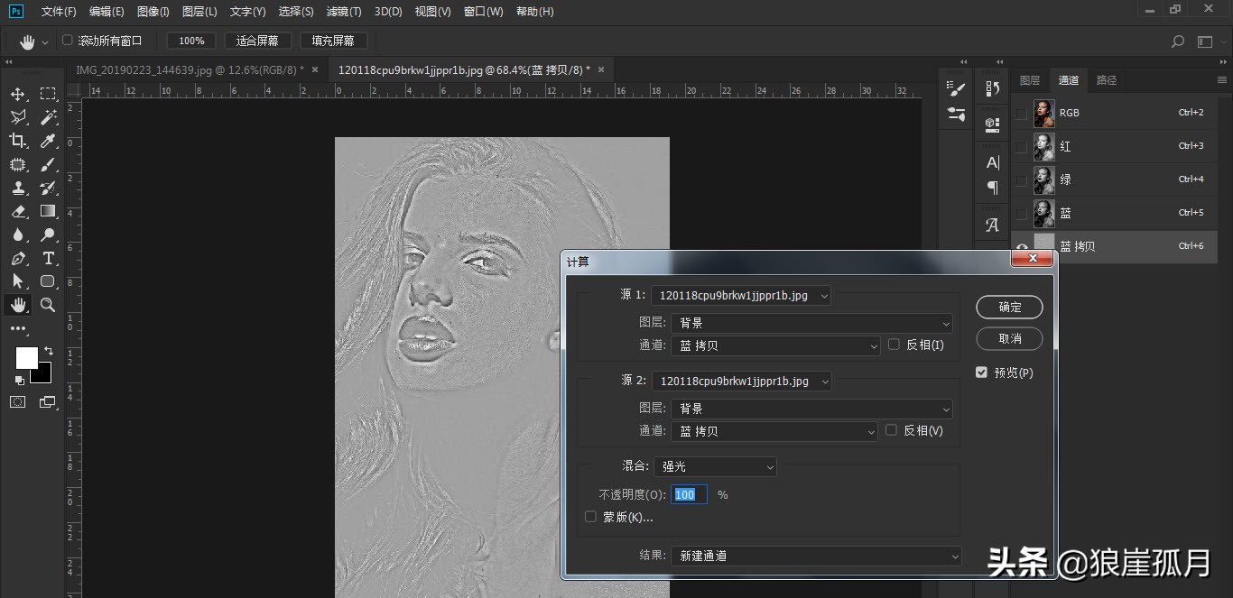
Task: Select the Dodge tool
Action: pos(48,235)
